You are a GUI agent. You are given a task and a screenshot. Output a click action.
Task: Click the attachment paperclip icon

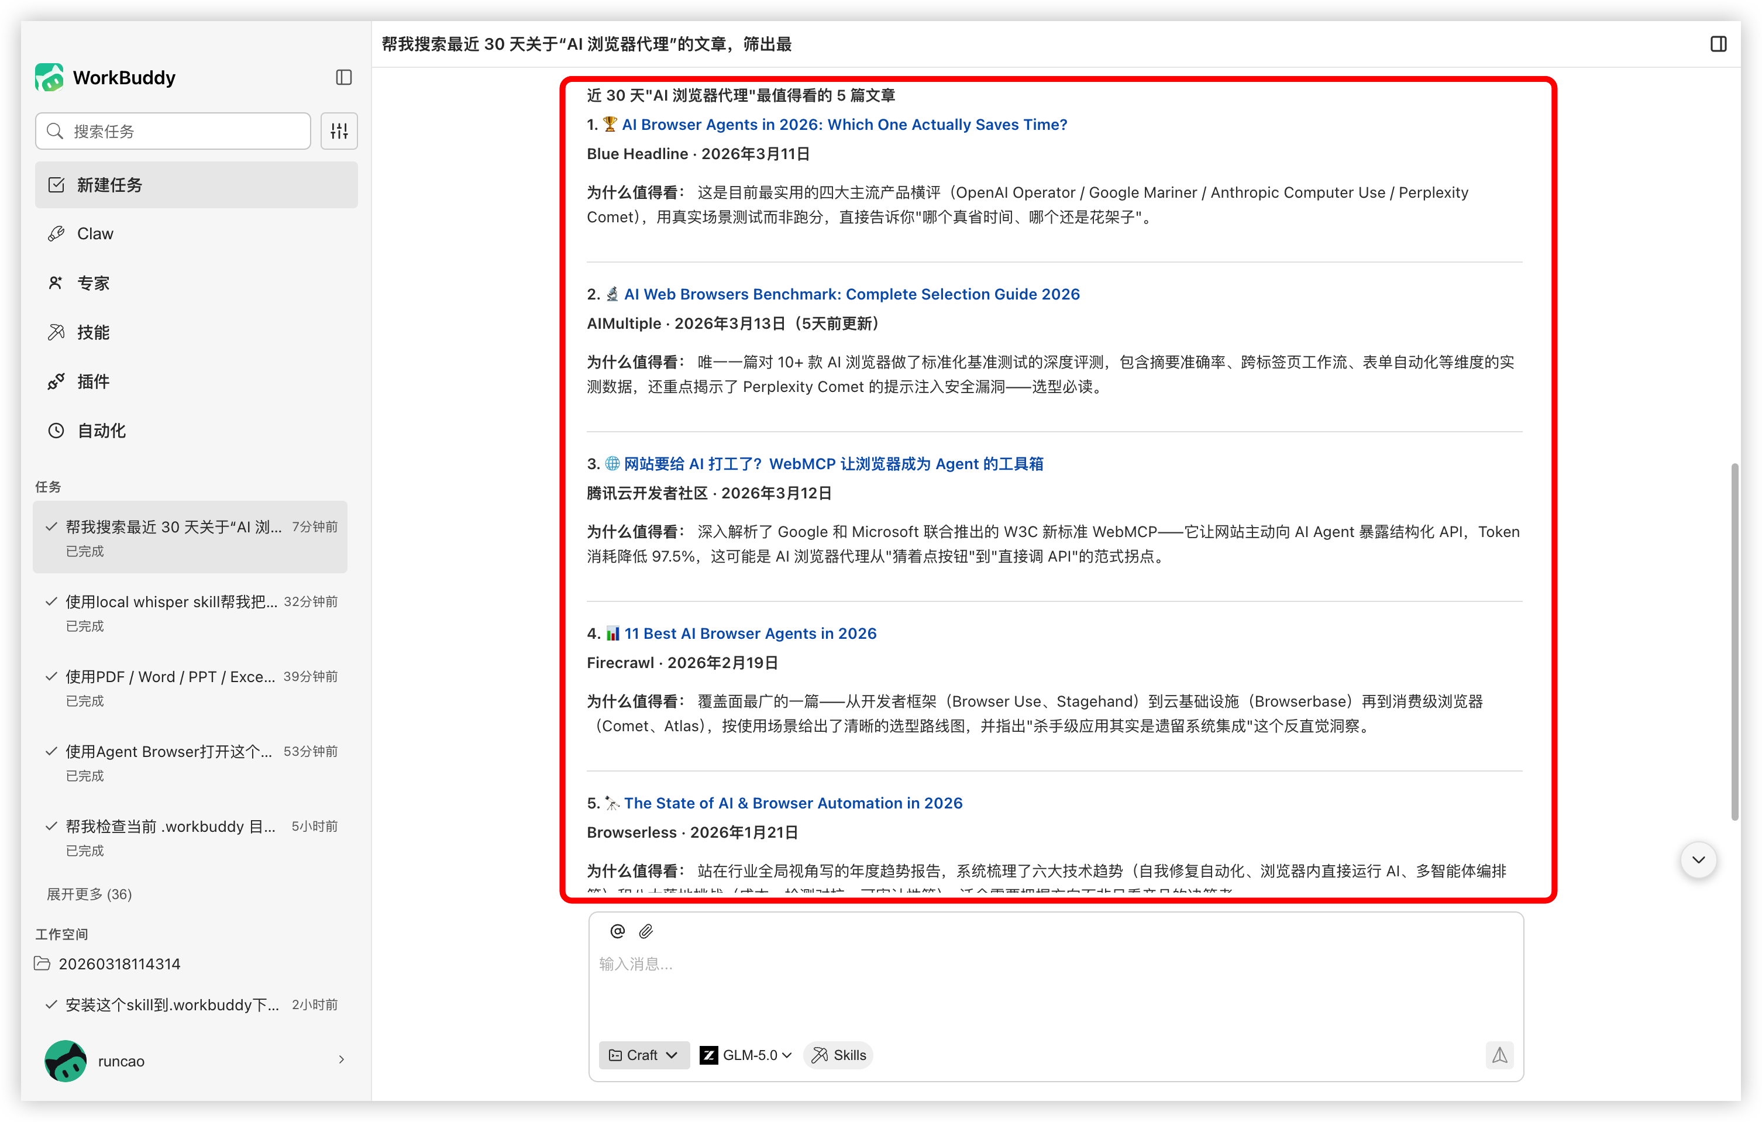[645, 931]
